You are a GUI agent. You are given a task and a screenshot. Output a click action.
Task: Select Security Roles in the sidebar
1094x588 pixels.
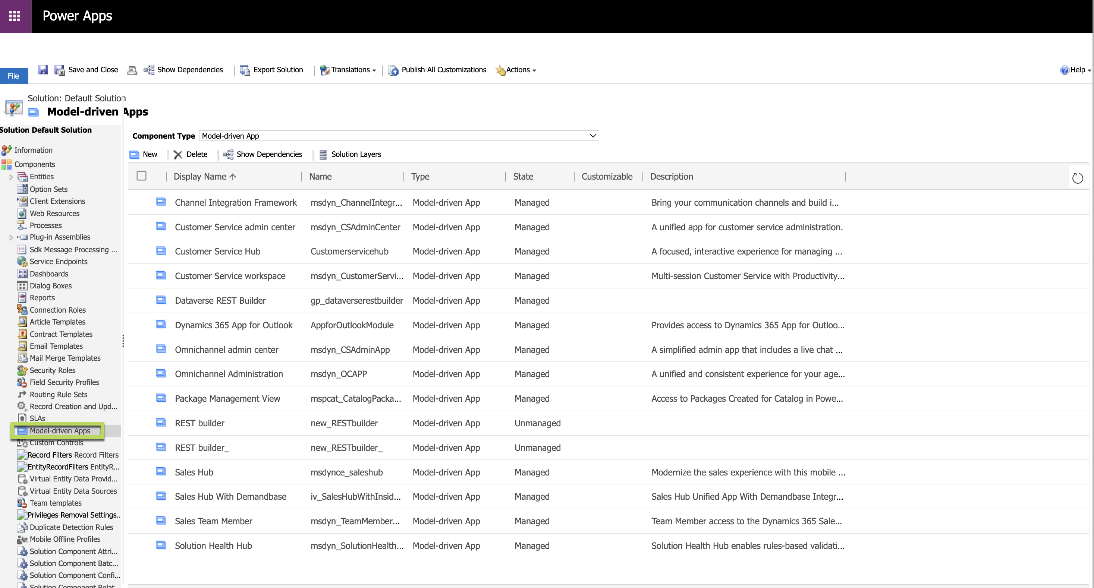coord(52,370)
